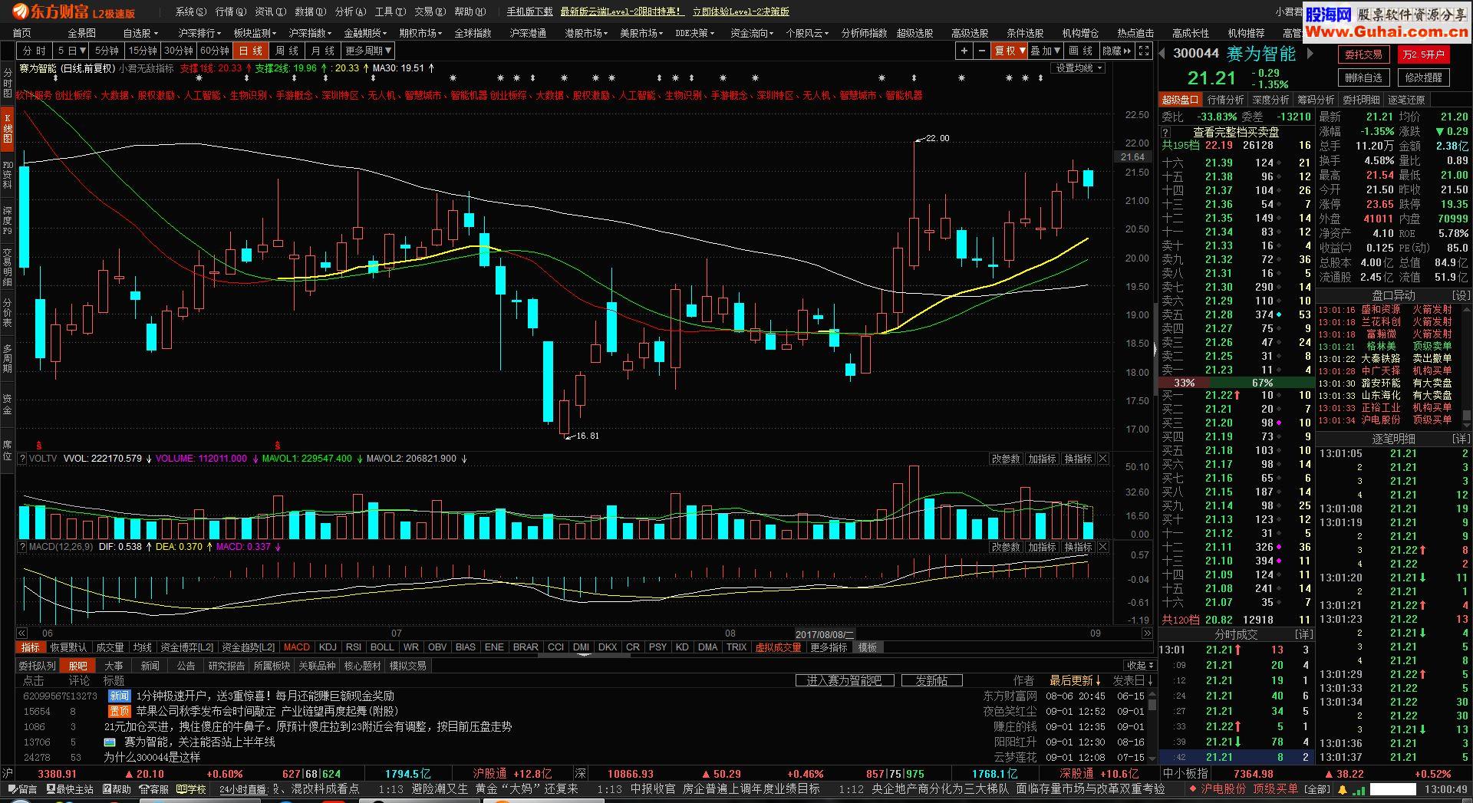Open 设置均线 dropdown
The image size is (1473, 803).
pos(1079,68)
